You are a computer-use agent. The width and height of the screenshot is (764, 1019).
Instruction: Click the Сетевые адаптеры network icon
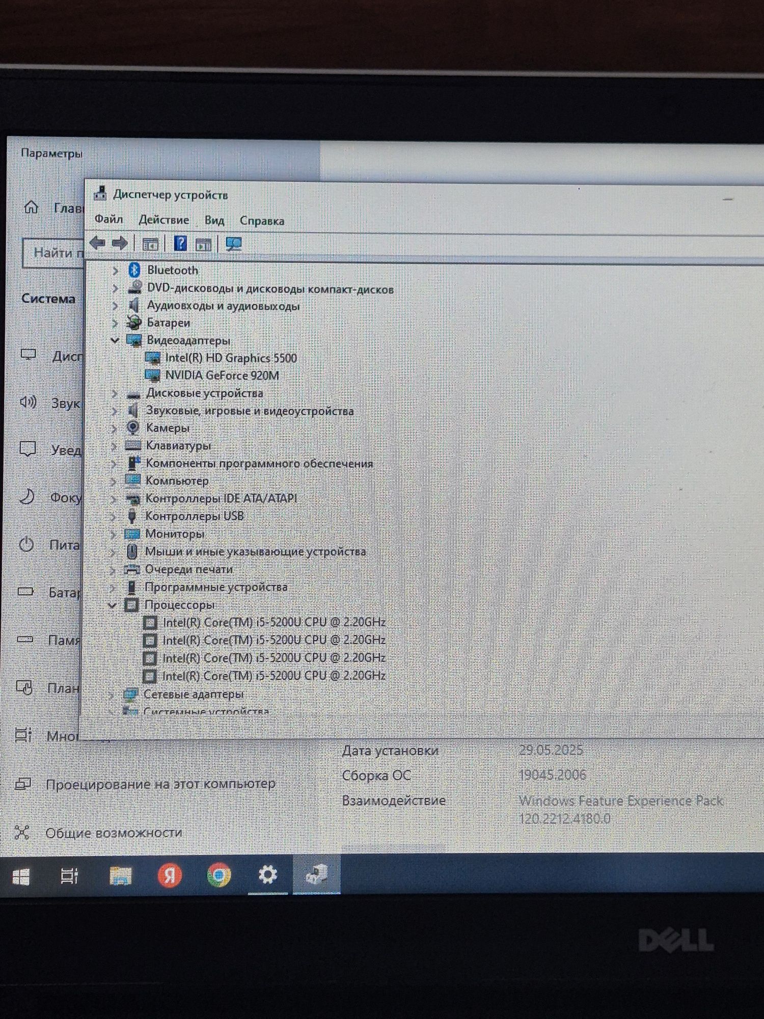point(130,694)
